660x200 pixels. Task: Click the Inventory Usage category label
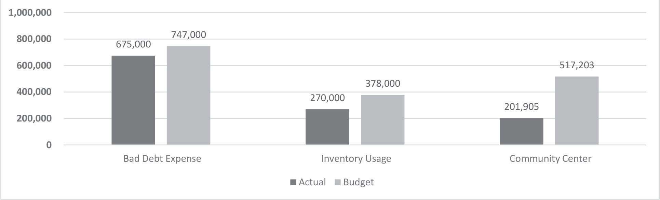point(356,159)
